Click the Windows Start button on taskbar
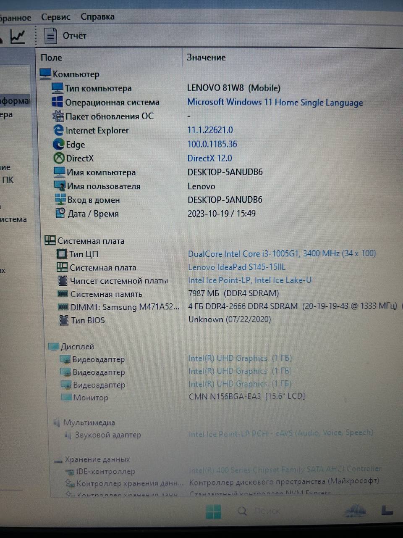Image resolution: width=403 pixels, height=538 pixels. tap(214, 512)
